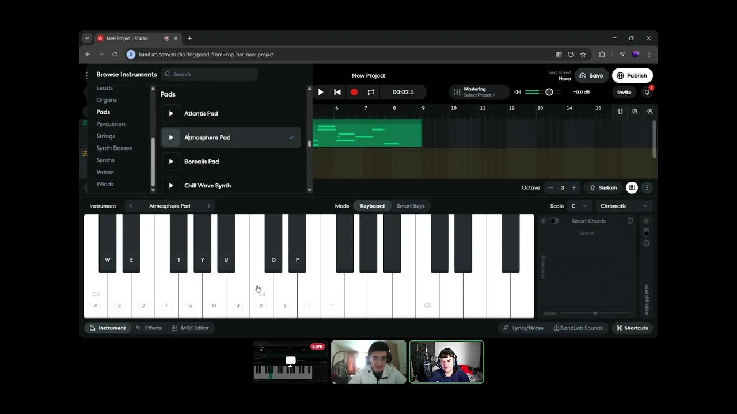
Task: Open notifications bell
Action: (647, 92)
